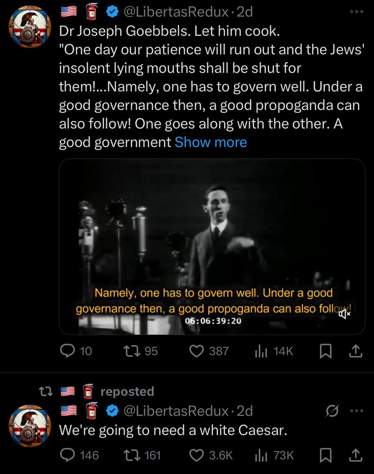Expand the truncated tweet via Show more
The height and width of the screenshot is (474, 374).
click(x=210, y=142)
